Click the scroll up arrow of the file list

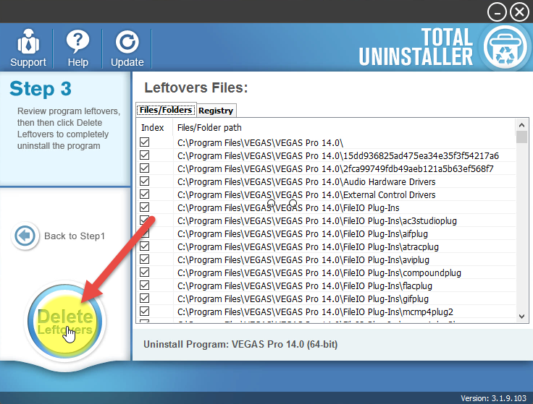click(x=522, y=125)
